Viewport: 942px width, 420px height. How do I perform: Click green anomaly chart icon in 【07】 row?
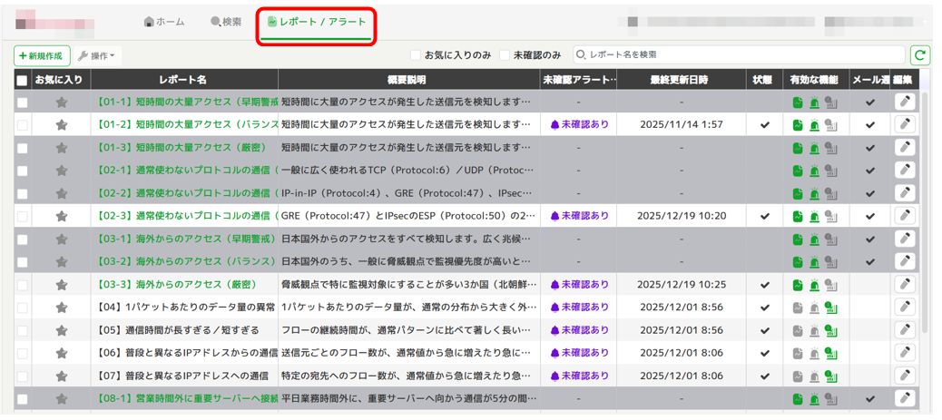831,376
